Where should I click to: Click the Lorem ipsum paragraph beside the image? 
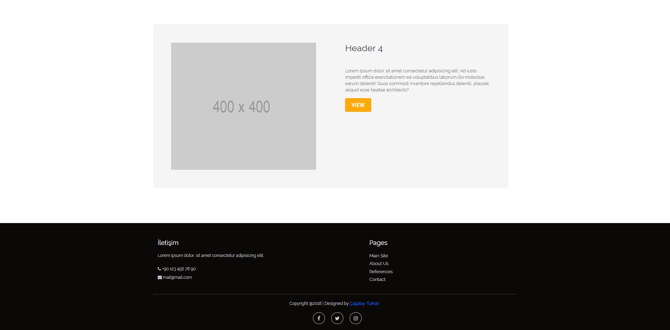[417, 80]
